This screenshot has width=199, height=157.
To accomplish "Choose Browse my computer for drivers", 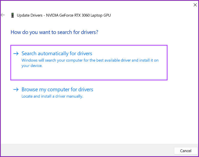I will pos(57,89).
